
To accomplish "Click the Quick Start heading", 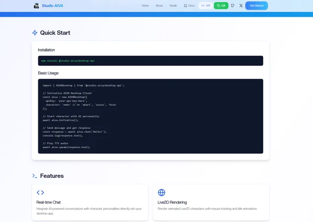I will (x=55, y=33).
